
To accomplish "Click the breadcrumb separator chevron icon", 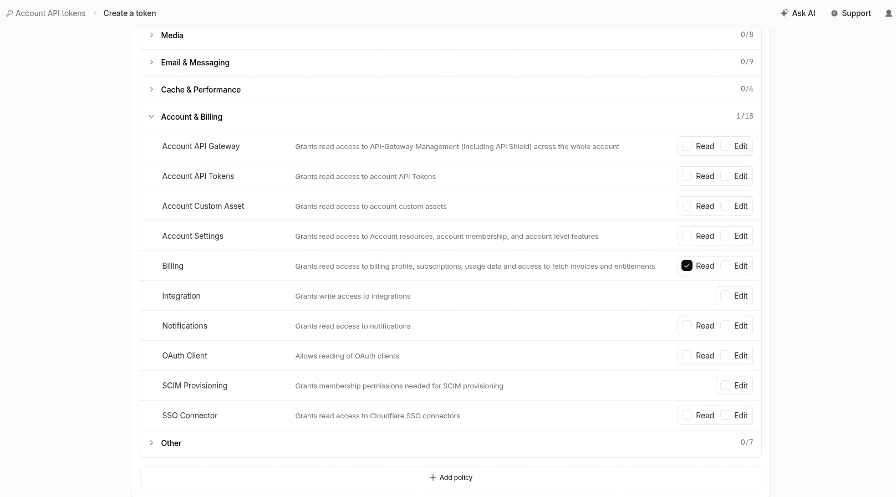I will pos(95,13).
